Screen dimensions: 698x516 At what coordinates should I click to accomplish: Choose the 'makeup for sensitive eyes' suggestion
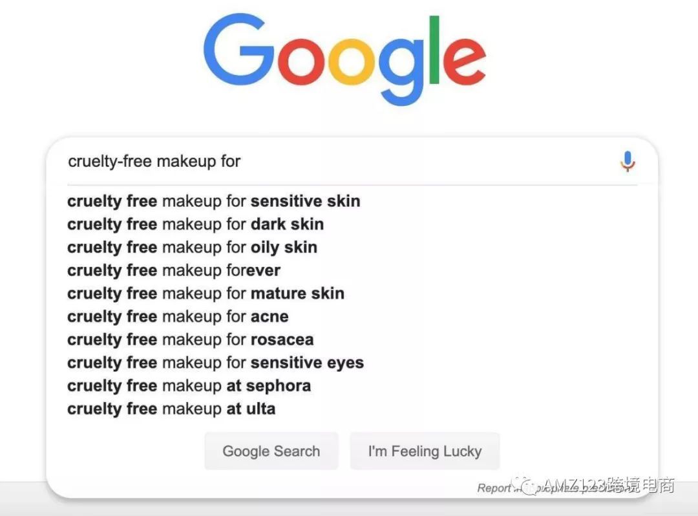(215, 363)
